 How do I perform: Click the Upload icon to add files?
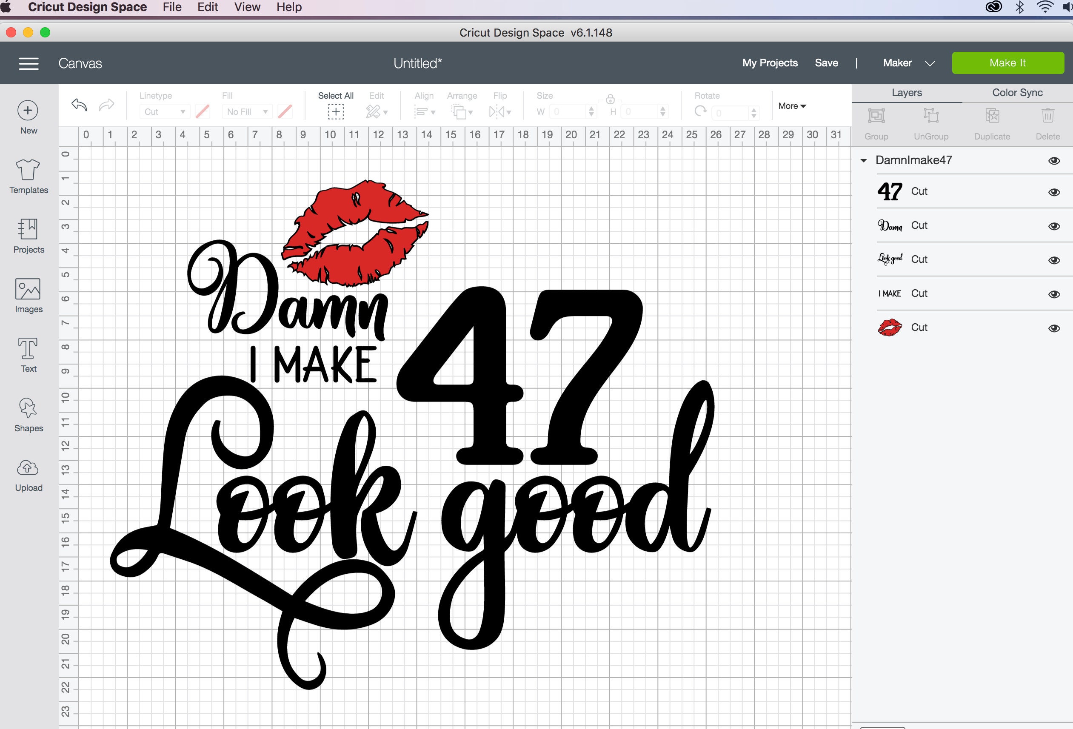tap(28, 473)
